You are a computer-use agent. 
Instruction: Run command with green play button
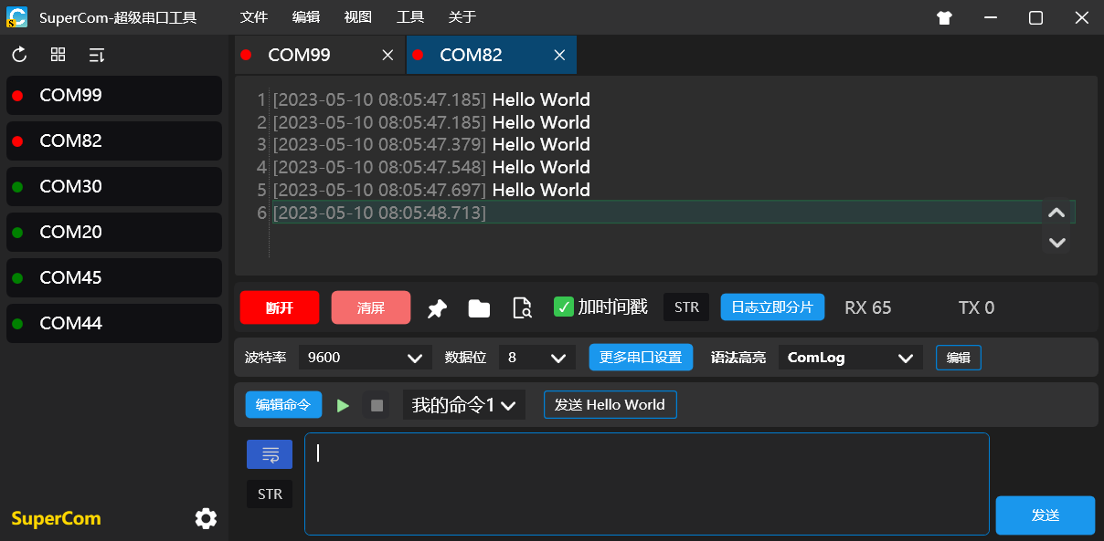coord(343,405)
